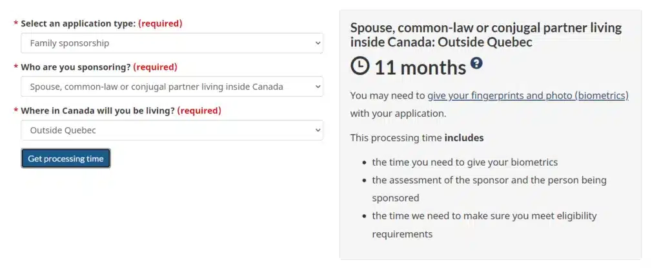The image size is (661, 278).
Task: Click the 'Where in Canada will you be living?' label
Action: (x=97, y=111)
